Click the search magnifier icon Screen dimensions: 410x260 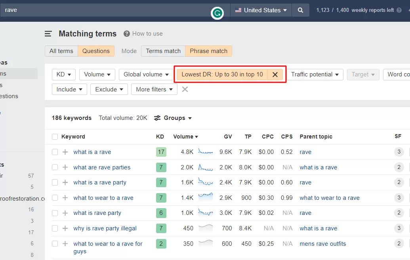coord(300,10)
